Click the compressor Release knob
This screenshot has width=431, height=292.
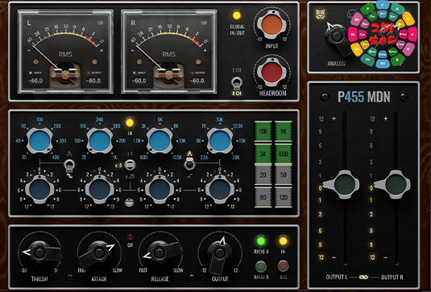[x=160, y=252]
